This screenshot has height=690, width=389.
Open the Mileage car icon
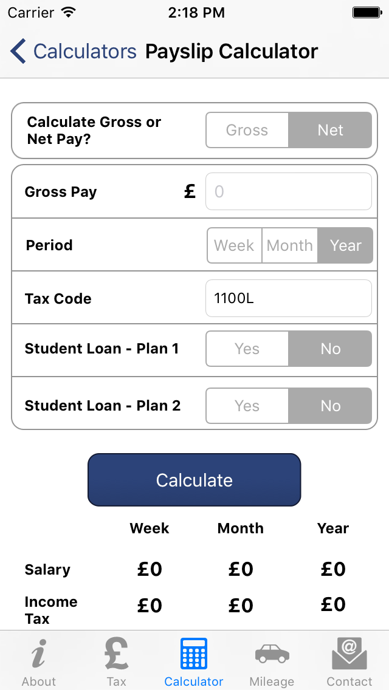tap(272, 654)
